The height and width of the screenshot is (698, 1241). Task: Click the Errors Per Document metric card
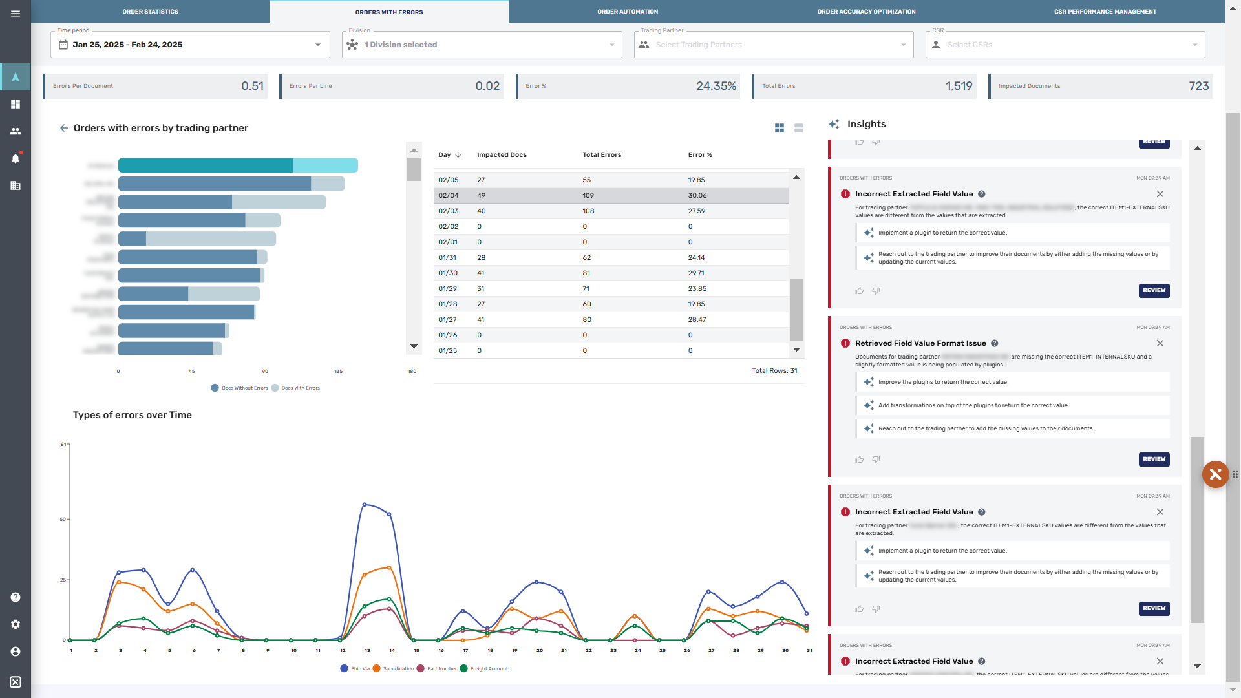(155, 86)
